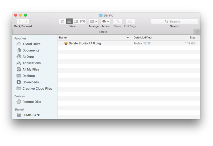Go back with the Back arrow
The height and width of the screenshot is (146, 213).
[x=20, y=21]
